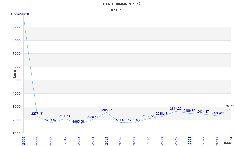Click the data label "2555.02"
The width and height of the screenshot is (234, 146).
106,110
